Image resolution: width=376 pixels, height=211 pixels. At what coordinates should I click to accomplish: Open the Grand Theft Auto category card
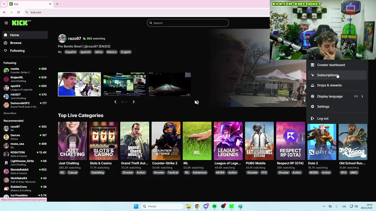point(135,141)
